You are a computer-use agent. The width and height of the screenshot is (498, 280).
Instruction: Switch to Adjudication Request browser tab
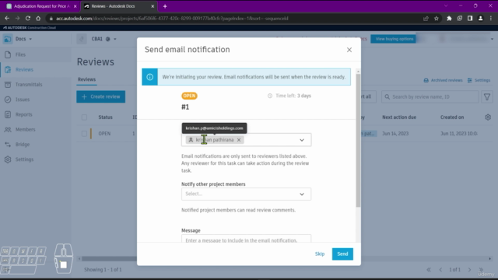point(40,6)
